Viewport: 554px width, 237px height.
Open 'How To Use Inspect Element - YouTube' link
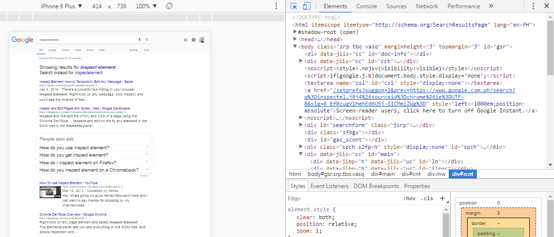(x=68, y=183)
